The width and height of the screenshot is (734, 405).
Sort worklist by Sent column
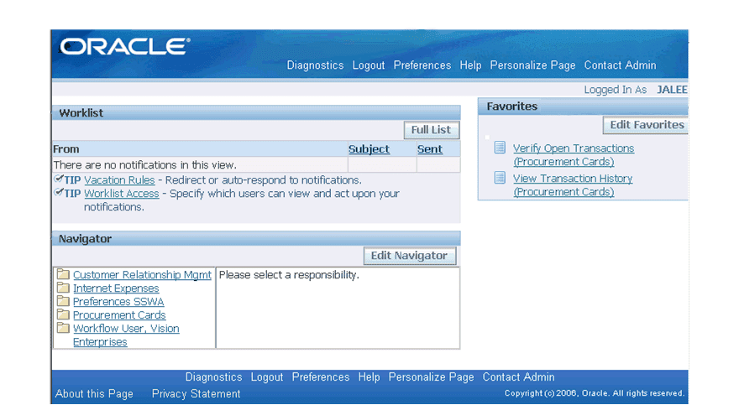tap(430, 149)
